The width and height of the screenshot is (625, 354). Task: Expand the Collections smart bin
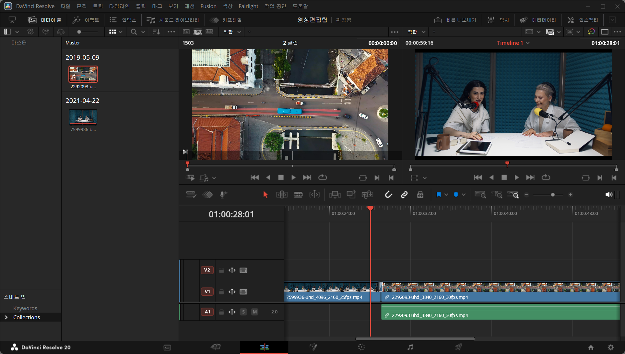pos(6,317)
